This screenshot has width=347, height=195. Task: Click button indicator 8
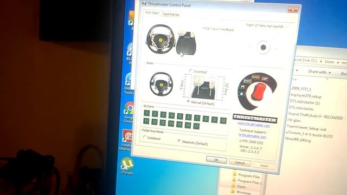205,119
